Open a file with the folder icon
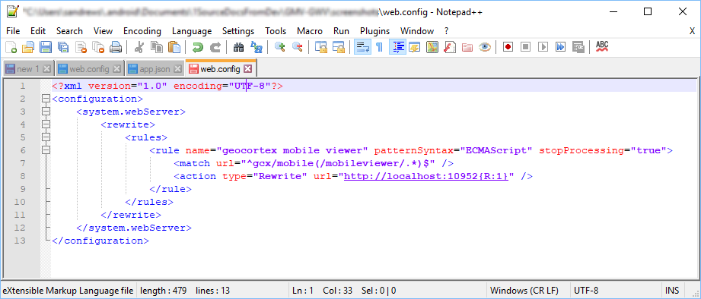 [28, 46]
